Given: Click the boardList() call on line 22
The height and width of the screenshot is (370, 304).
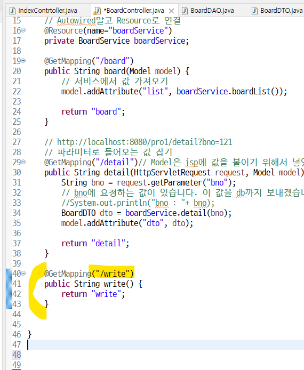Looking at the screenshot, I should [x=257, y=92].
